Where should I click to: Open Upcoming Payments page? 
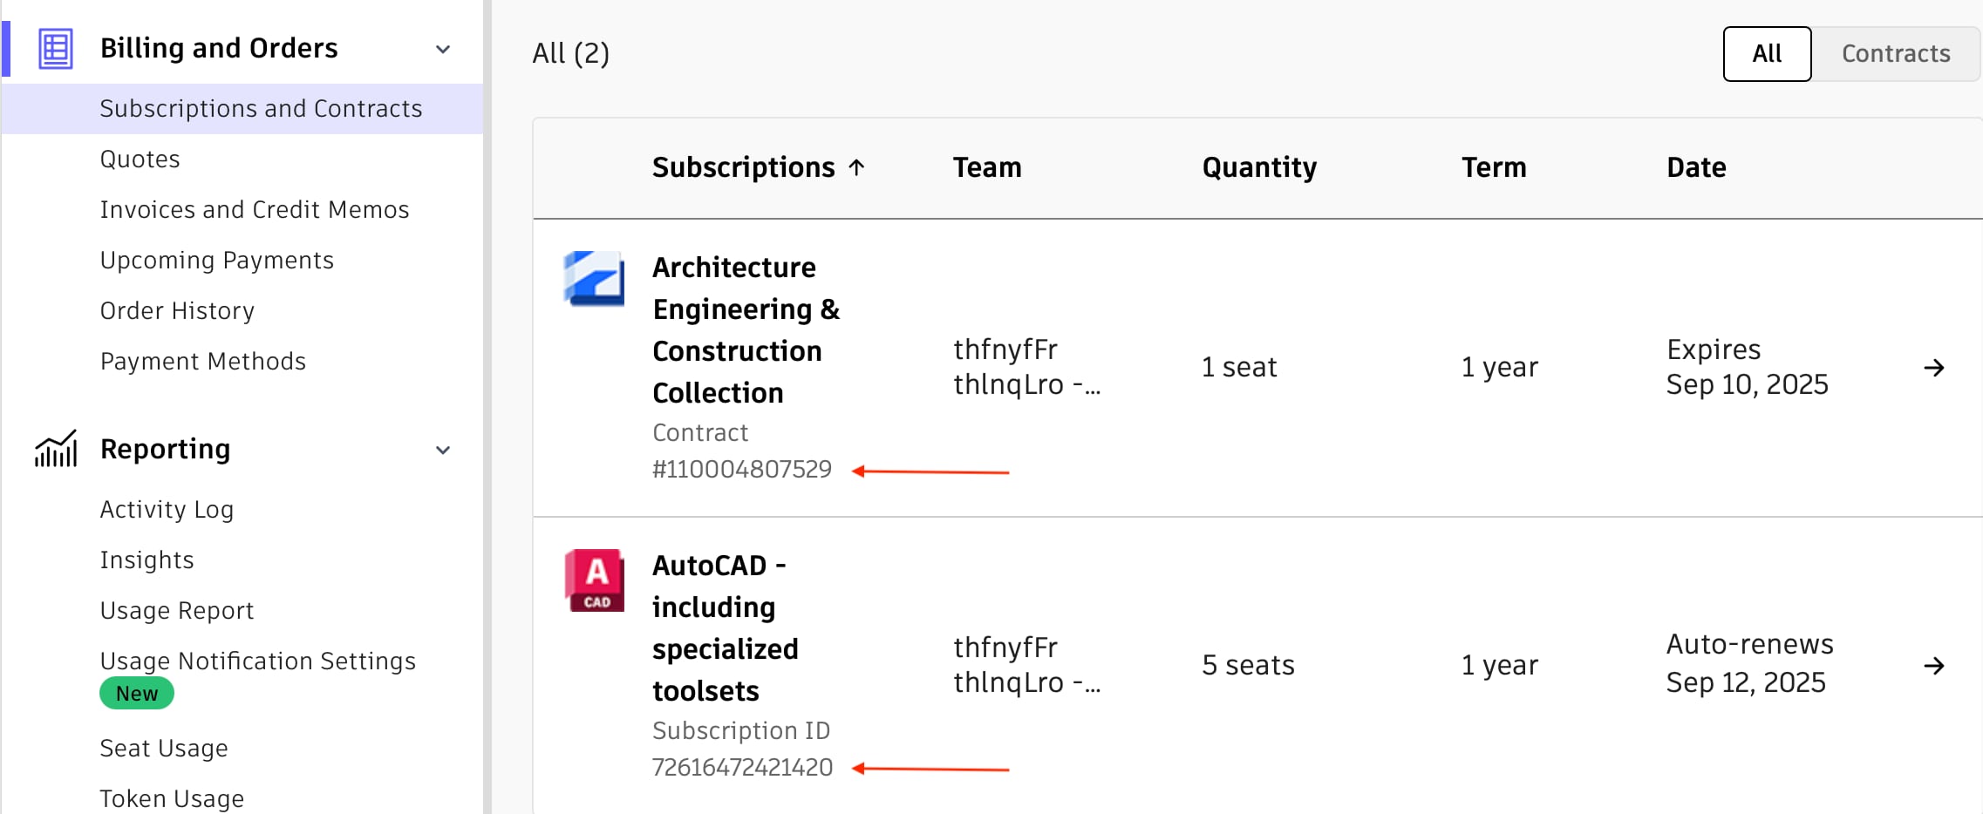(x=216, y=261)
